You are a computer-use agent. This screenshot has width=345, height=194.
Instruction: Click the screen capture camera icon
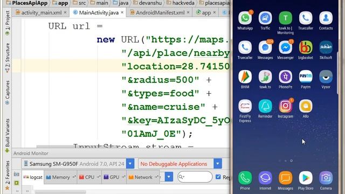(x=17, y=174)
